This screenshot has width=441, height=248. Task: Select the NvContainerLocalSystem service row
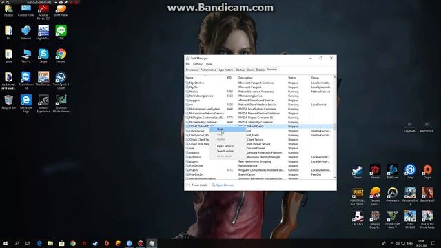[259, 109]
